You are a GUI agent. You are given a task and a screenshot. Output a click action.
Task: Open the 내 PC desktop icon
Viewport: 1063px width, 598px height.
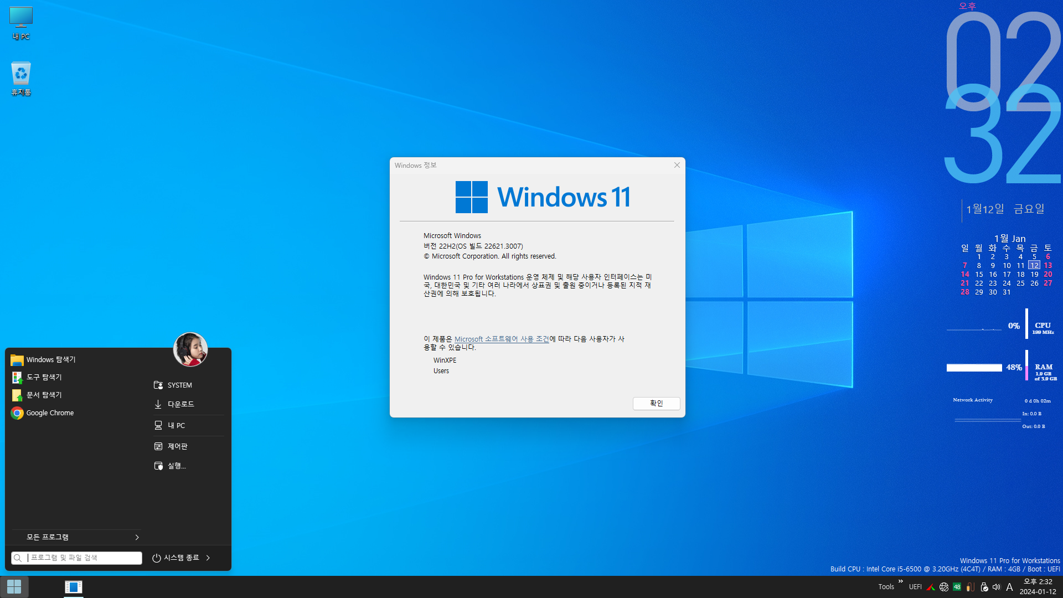click(x=21, y=23)
